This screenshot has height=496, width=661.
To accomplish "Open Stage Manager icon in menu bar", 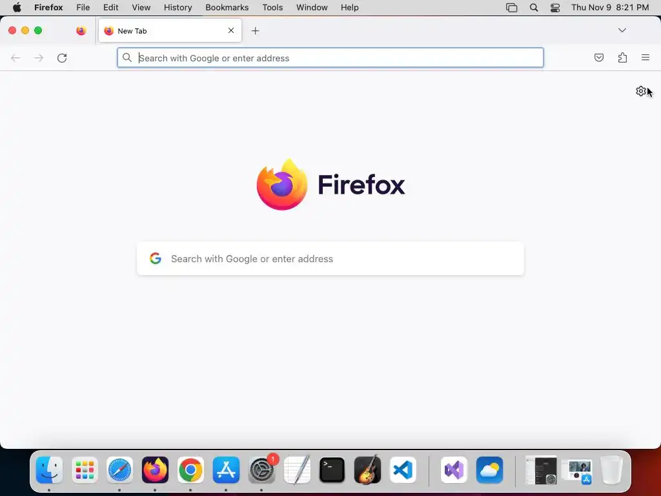I will pyautogui.click(x=511, y=8).
